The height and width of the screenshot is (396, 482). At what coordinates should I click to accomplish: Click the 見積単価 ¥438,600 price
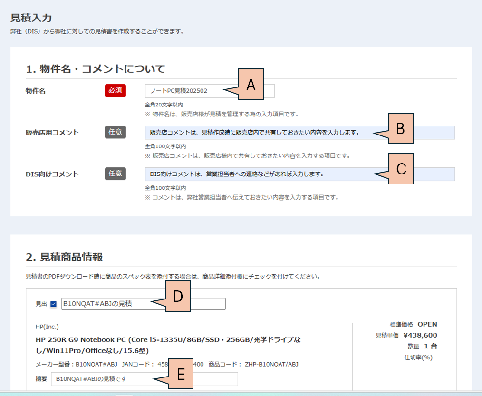(x=406, y=335)
